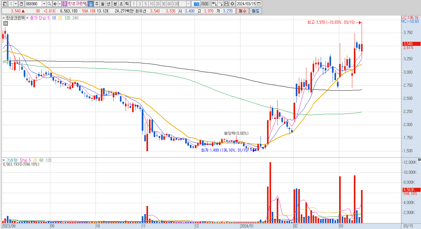Click the add indicator line icon
Image resolution: width=421 pixels, height=229 pixels.
[x=220, y=4]
